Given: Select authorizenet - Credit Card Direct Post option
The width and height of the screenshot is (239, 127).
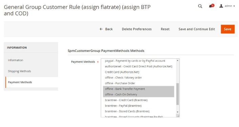Looking at the screenshot, I should 138,66.
